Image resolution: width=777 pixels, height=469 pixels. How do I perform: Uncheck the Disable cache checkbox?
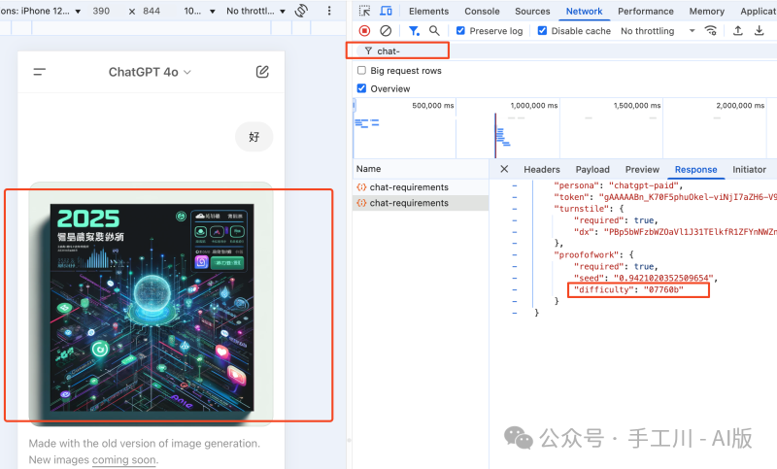[x=542, y=31]
